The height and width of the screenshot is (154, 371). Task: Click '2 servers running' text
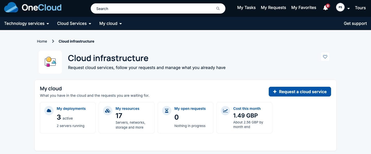pyautogui.click(x=71, y=126)
